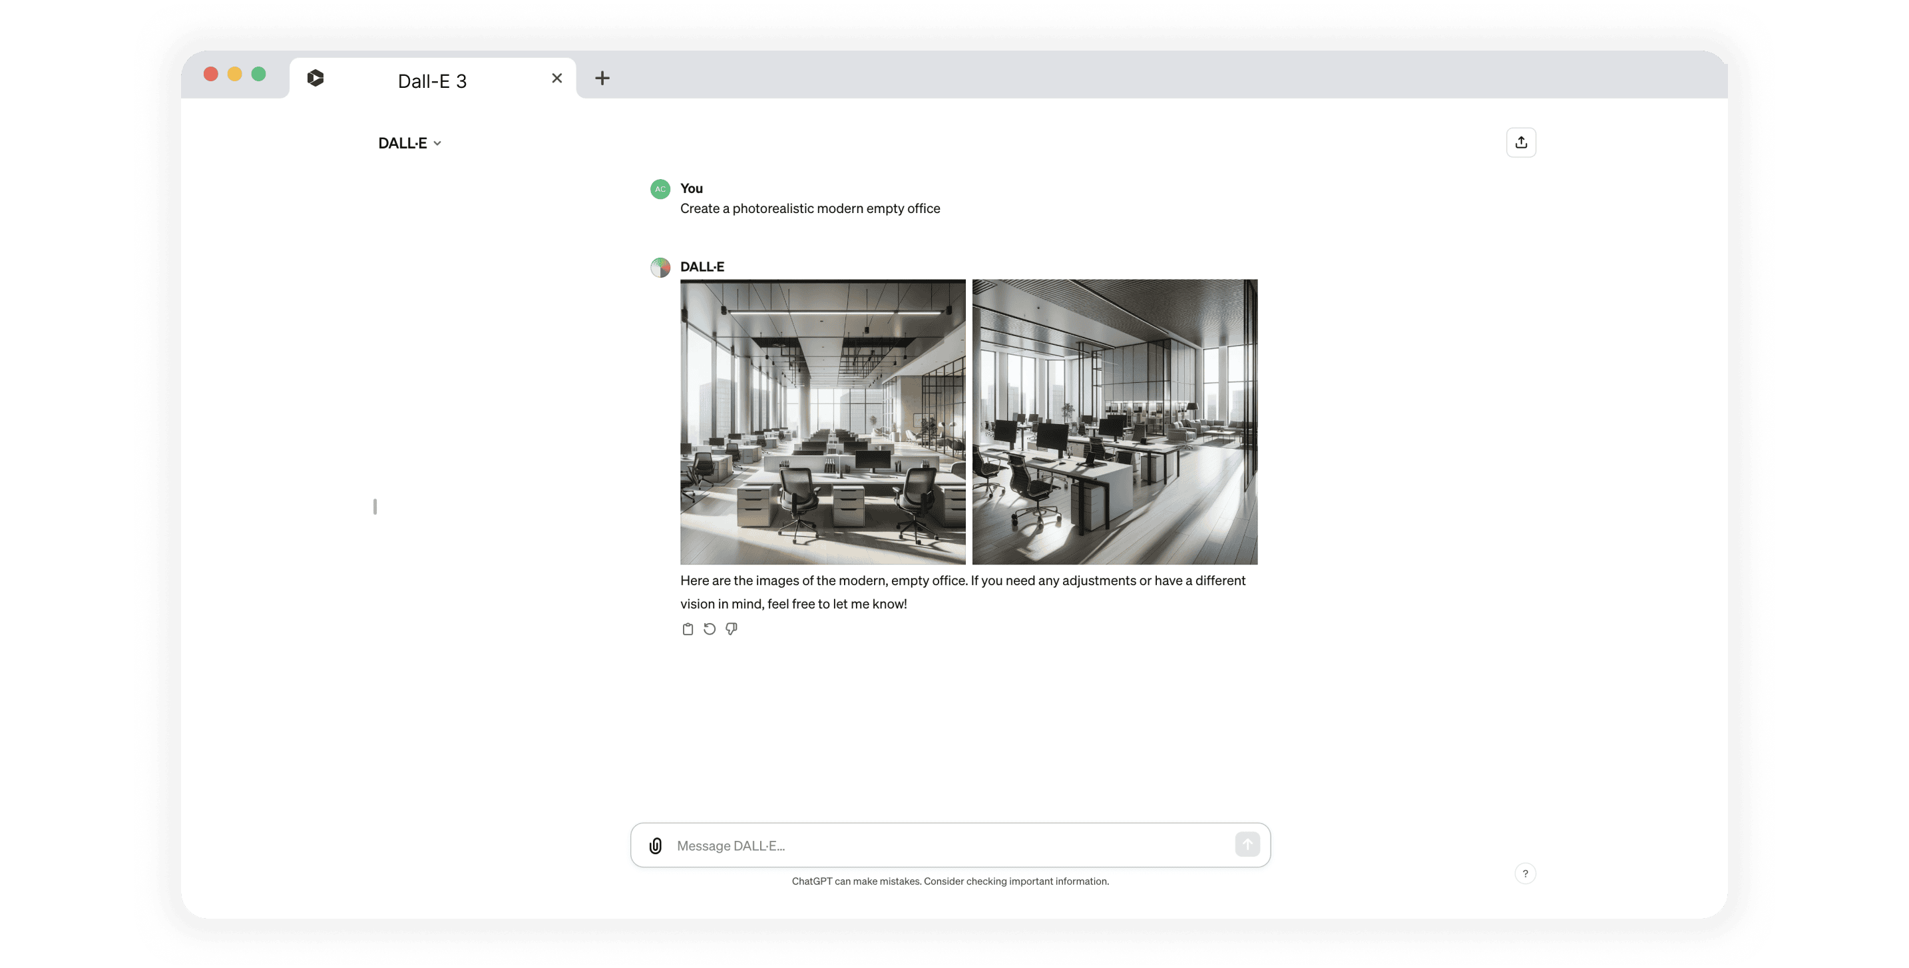
Task: Select the Dall-E 3 browser tab
Action: 433,78
